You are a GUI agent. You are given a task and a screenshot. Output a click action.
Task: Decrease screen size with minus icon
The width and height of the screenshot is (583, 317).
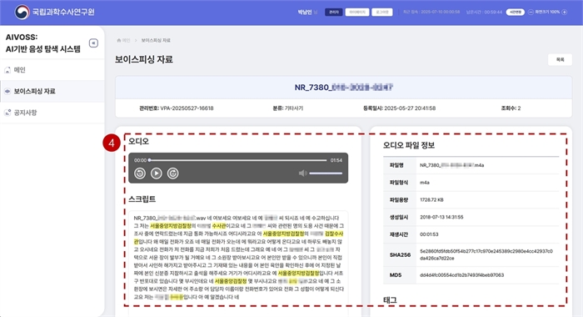531,12
